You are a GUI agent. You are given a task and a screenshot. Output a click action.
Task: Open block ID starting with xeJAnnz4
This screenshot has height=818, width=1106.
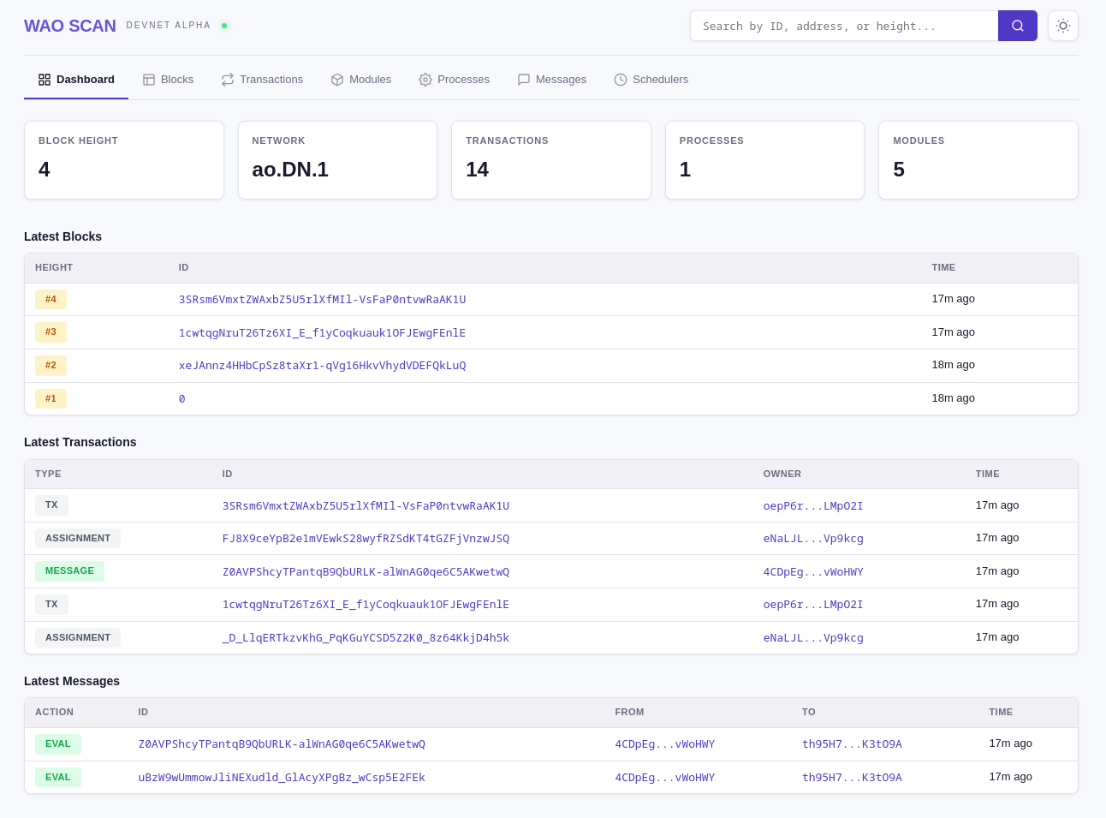point(322,366)
